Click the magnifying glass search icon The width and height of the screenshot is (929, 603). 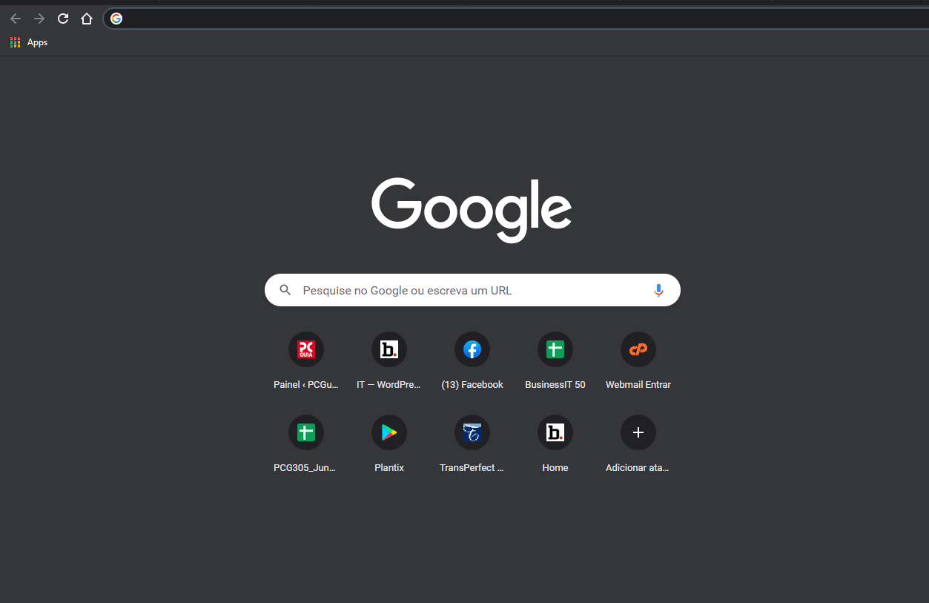pyautogui.click(x=285, y=290)
